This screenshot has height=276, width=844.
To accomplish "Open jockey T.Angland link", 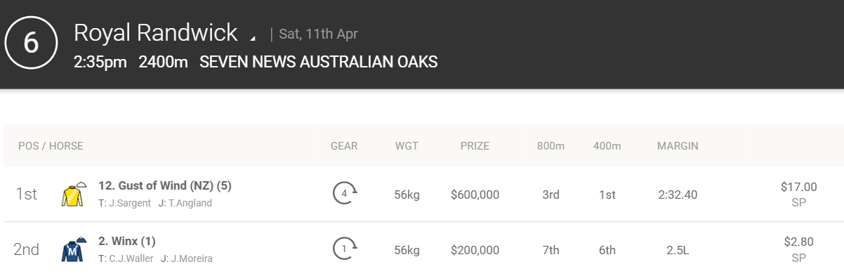I will 186,203.
